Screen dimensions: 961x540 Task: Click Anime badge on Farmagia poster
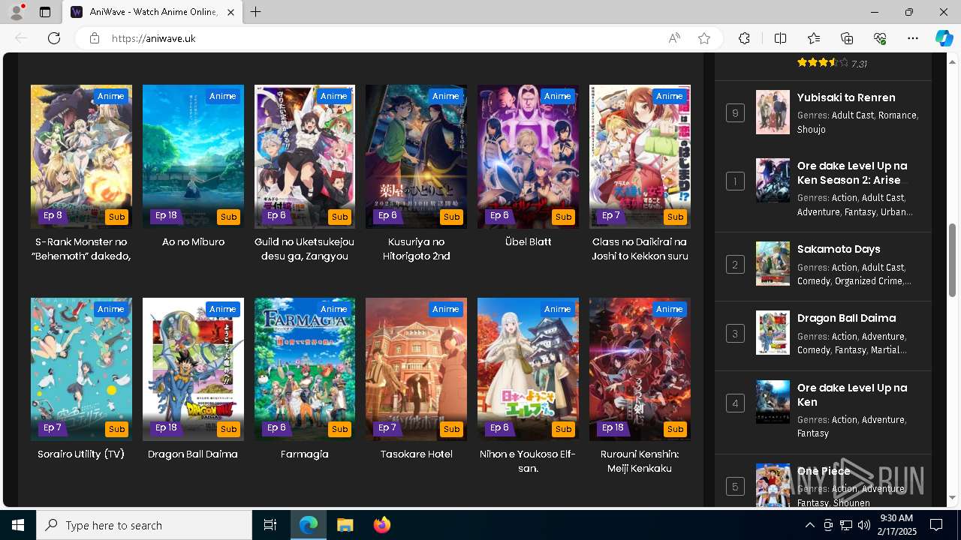click(x=333, y=309)
